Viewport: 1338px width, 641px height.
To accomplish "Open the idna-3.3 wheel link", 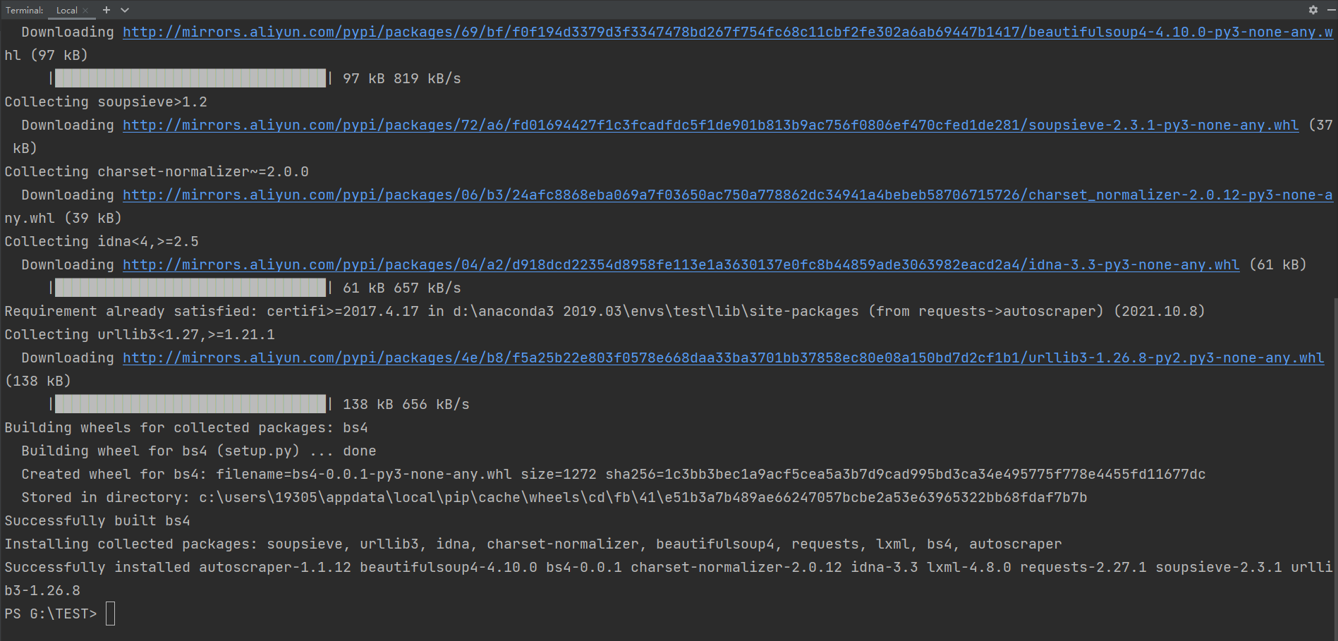I will pos(677,264).
